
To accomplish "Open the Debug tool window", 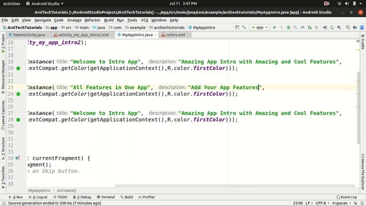I will point(82,197).
